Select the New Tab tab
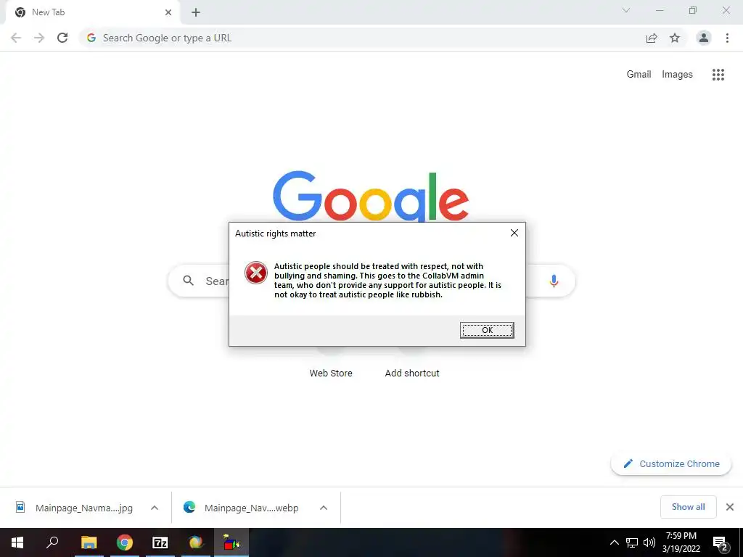 [x=92, y=12]
